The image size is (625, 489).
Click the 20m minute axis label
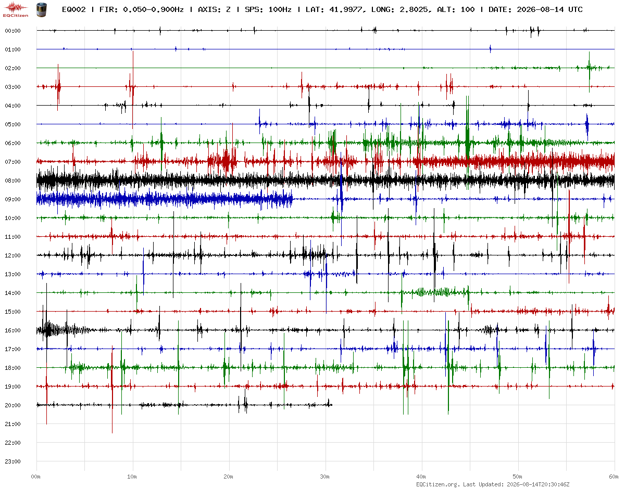[229, 477]
